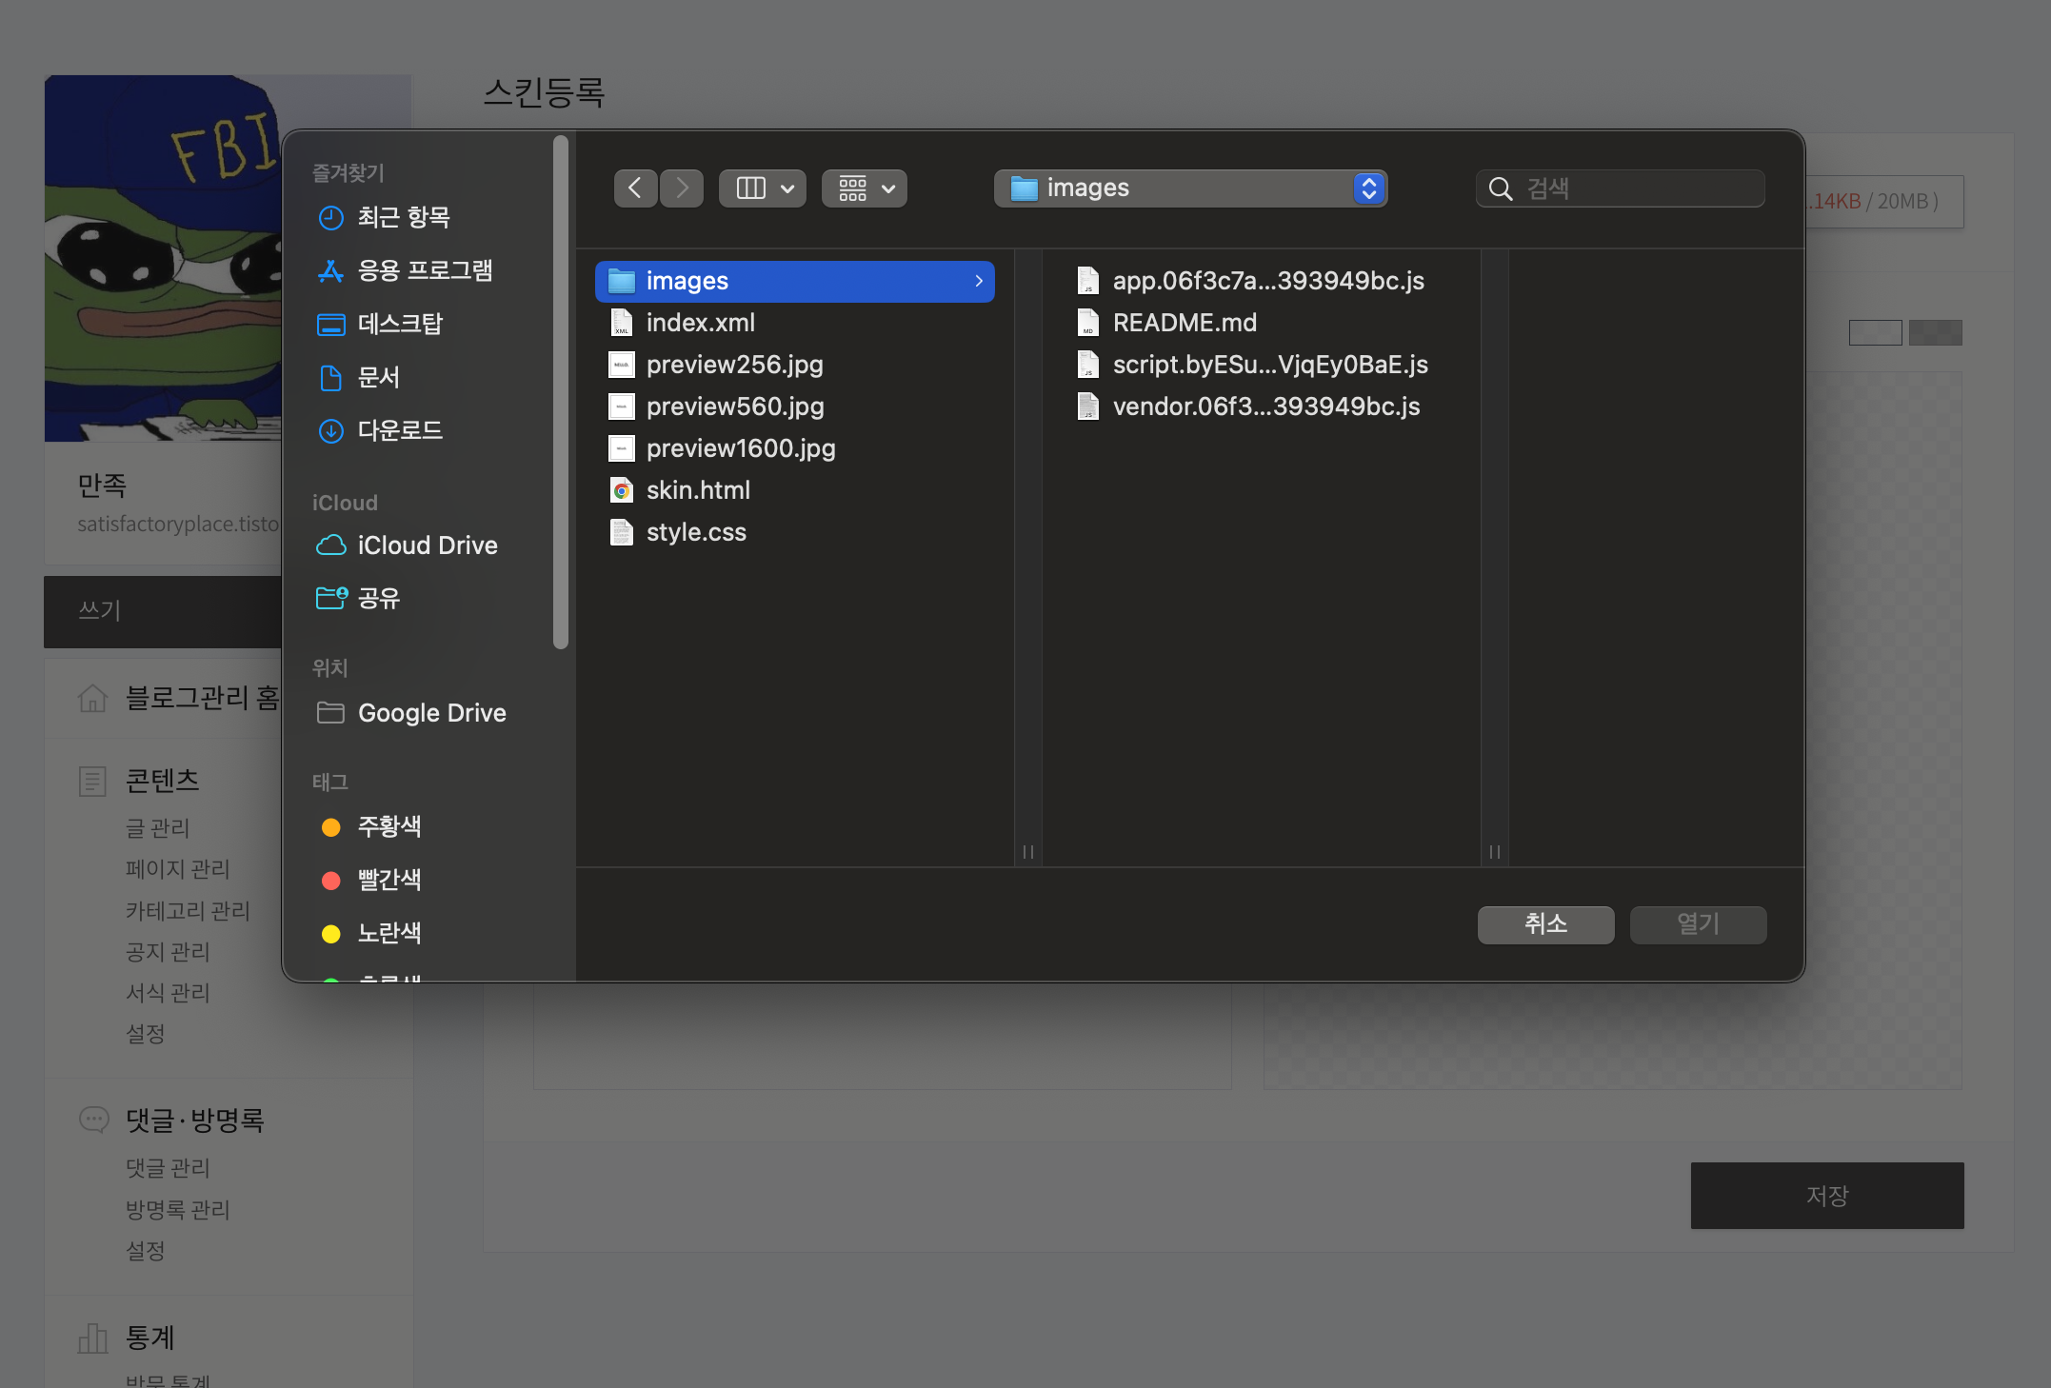This screenshot has width=2051, height=1388.
Task: Select iCloud Drive in the sidebar
Action: 427,545
